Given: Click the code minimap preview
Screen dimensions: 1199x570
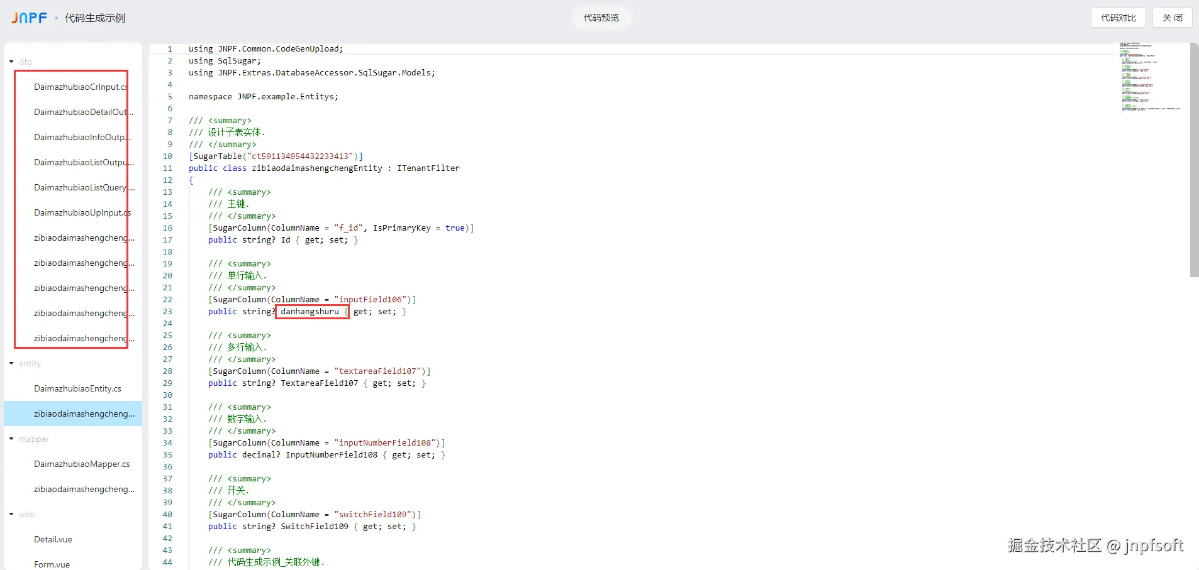Looking at the screenshot, I should pos(1150,77).
